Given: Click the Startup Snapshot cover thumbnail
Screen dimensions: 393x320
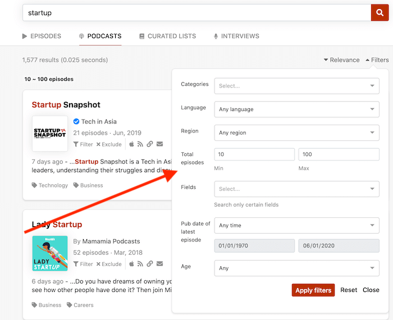Looking at the screenshot, I should click(50, 134).
